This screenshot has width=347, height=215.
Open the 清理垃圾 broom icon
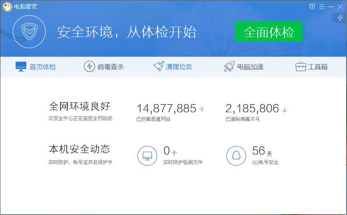[159, 67]
